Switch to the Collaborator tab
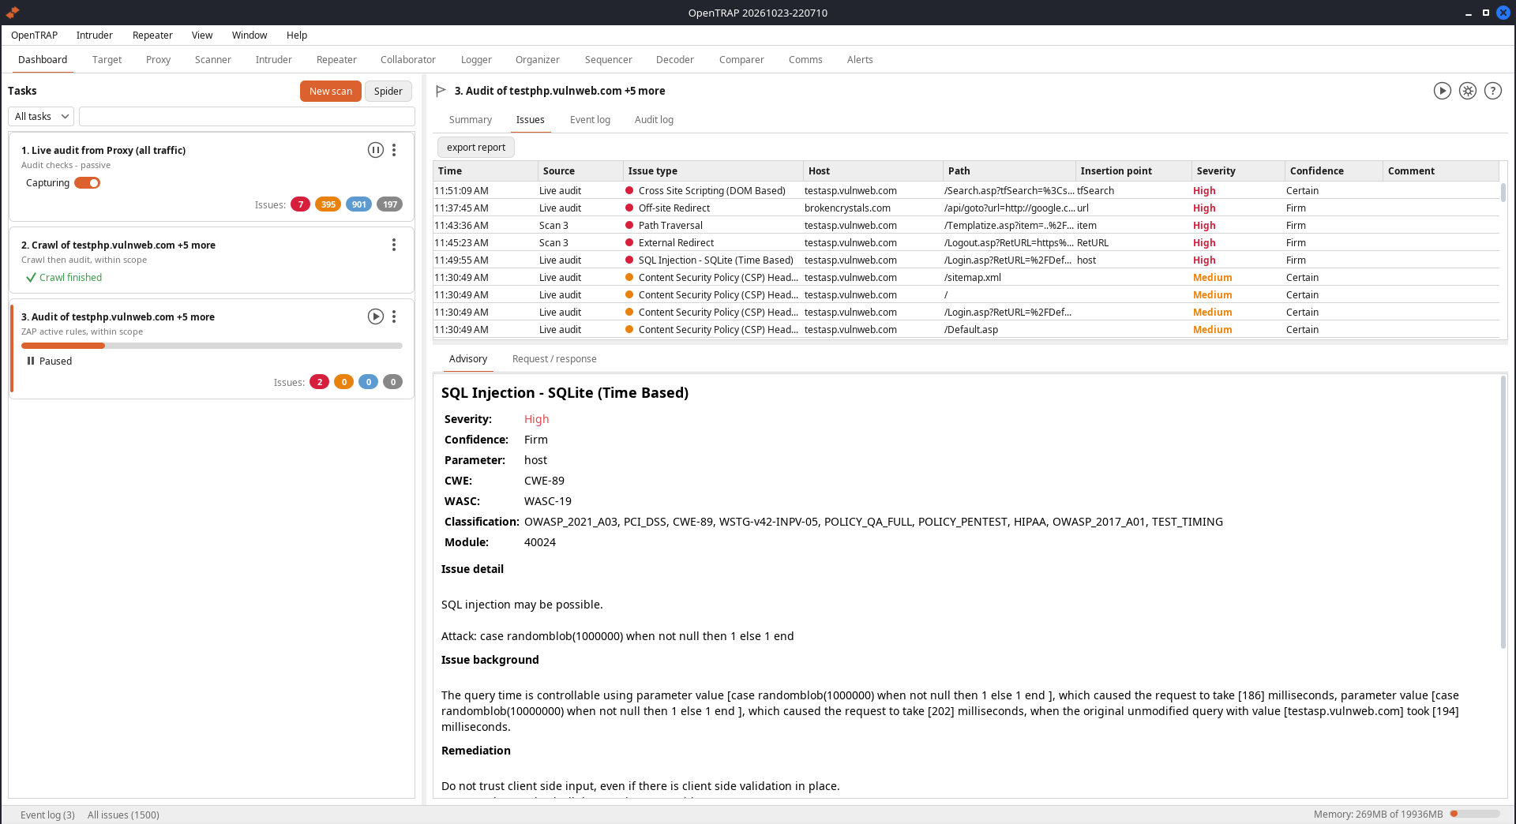 (408, 60)
